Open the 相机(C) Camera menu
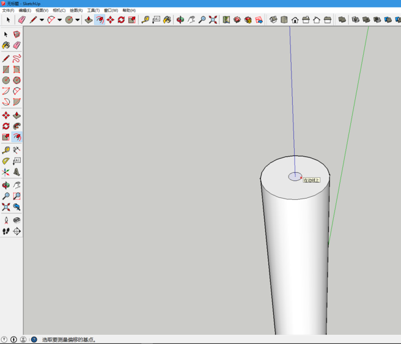 59,10
